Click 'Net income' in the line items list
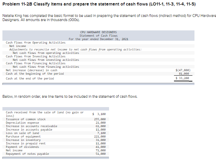This screenshot has height=162, width=216. (14, 150)
